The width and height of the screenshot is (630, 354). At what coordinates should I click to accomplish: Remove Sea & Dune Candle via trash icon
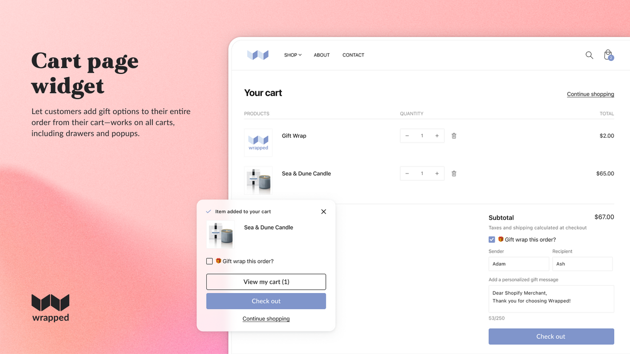tap(454, 174)
